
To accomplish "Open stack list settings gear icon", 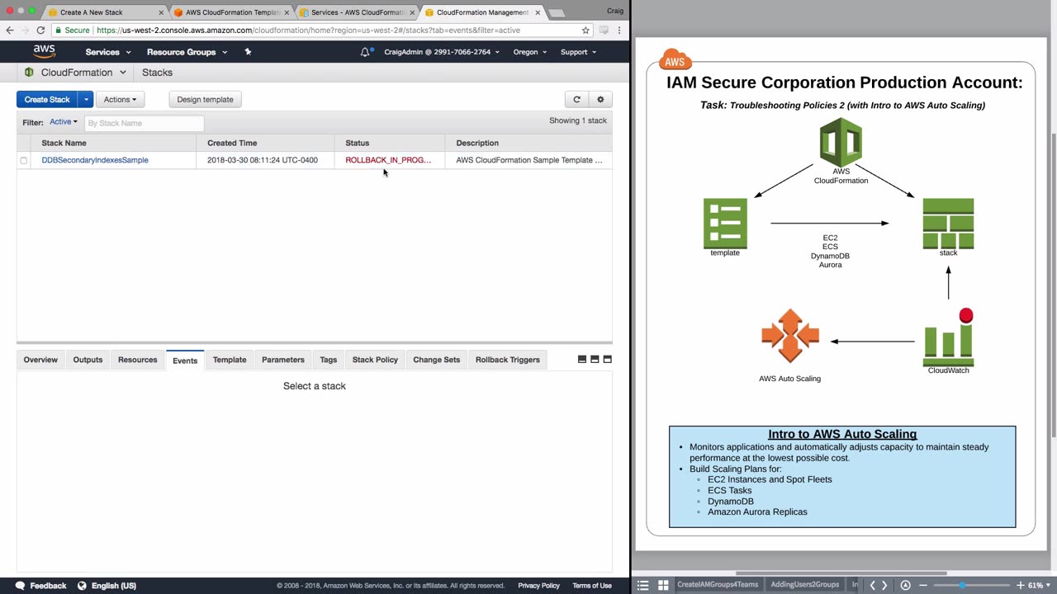I will click(600, 100).
